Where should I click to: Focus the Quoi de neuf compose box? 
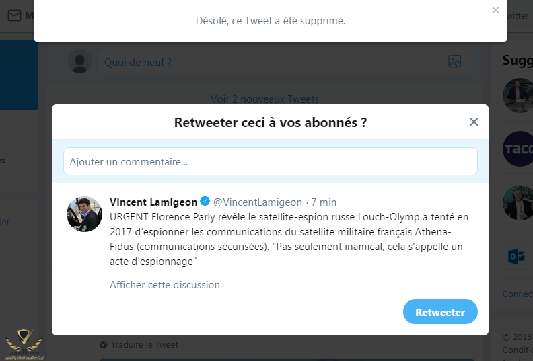269,62
